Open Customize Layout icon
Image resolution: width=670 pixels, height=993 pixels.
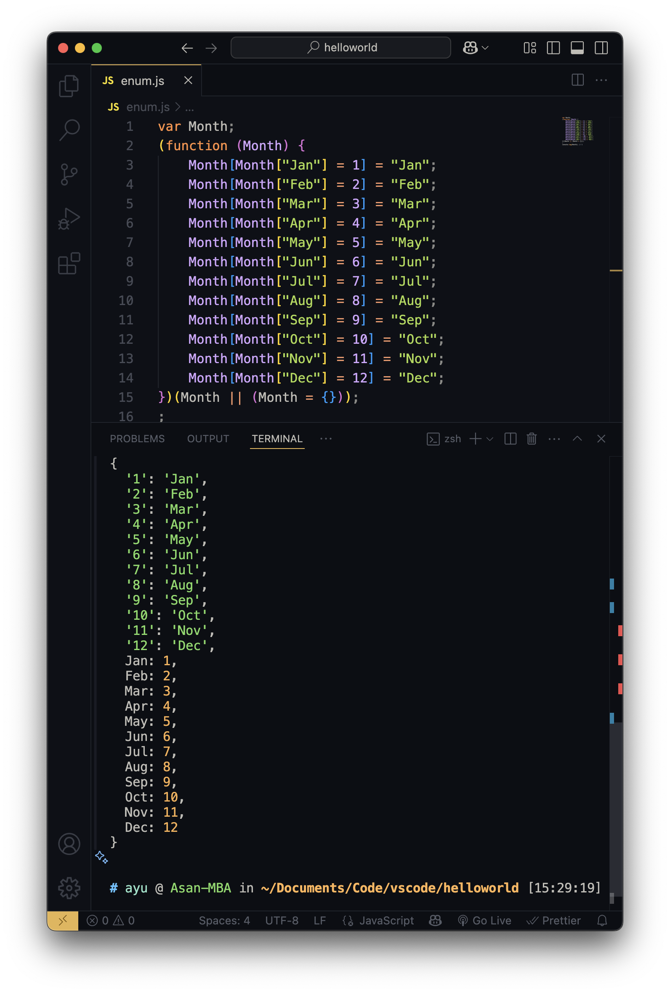(530, 48)
